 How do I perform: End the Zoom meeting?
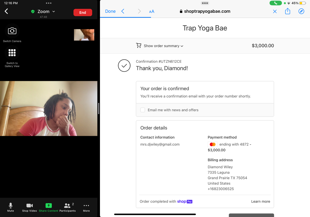83,12
